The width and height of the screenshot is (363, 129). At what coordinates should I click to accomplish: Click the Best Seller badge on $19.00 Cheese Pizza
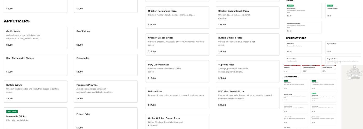[290, 5]
